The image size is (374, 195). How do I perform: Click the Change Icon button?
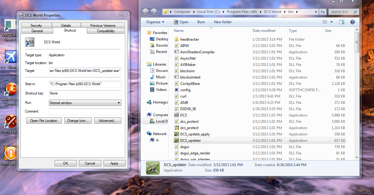click(x=78, y=121)
